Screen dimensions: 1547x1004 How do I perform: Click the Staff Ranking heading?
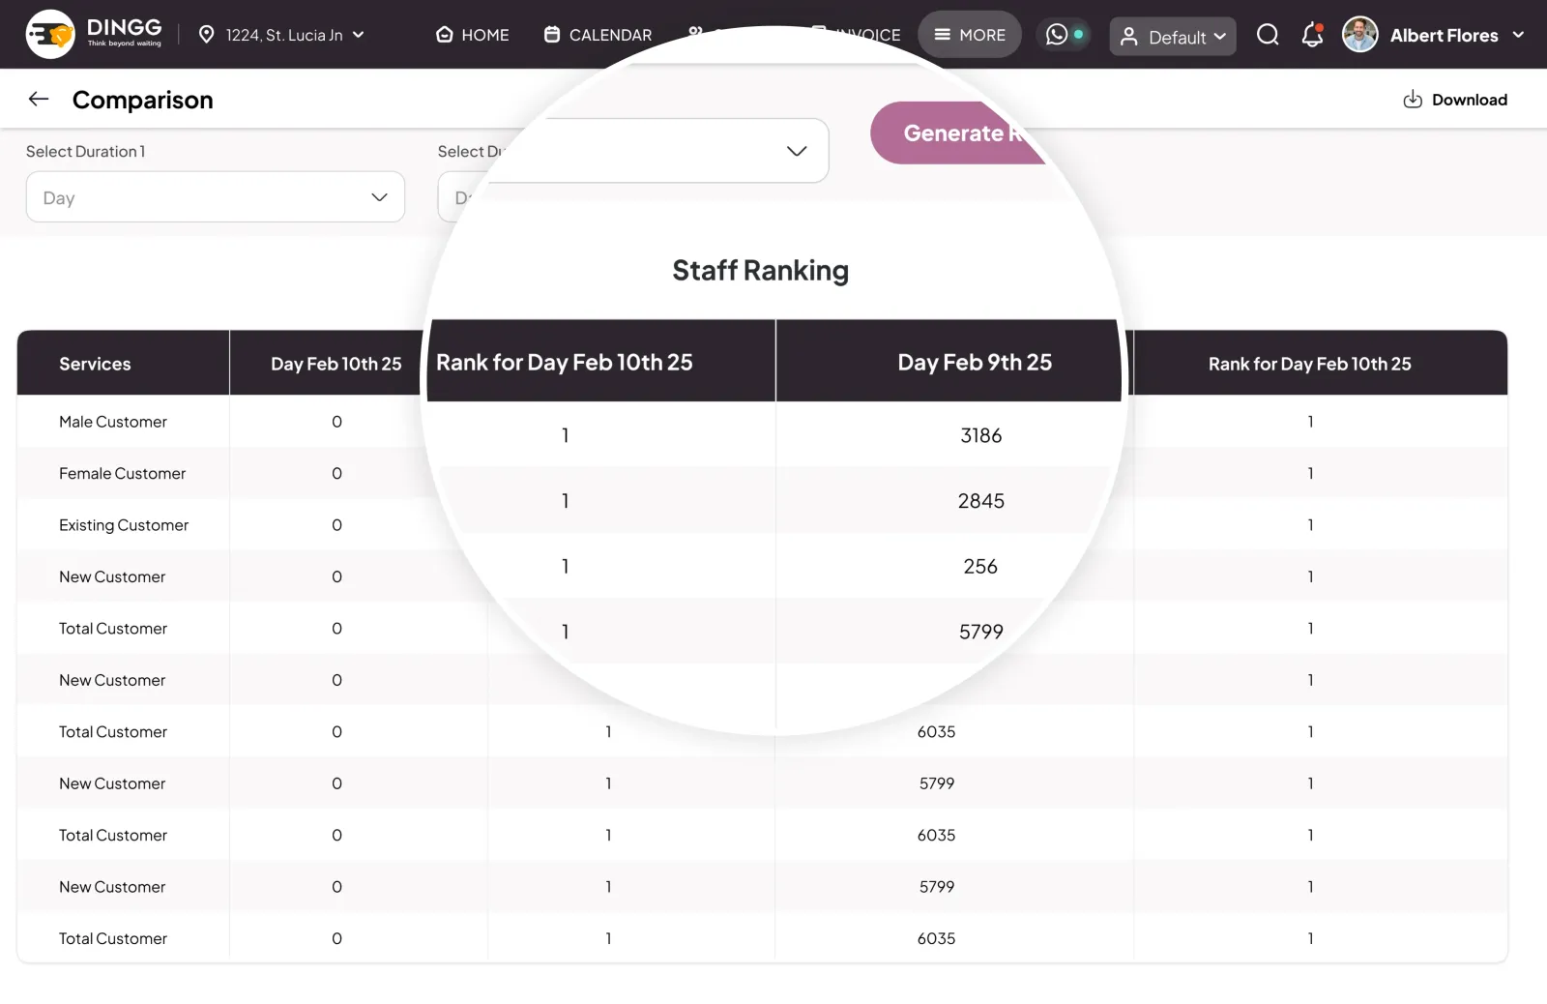pos(760,270)
